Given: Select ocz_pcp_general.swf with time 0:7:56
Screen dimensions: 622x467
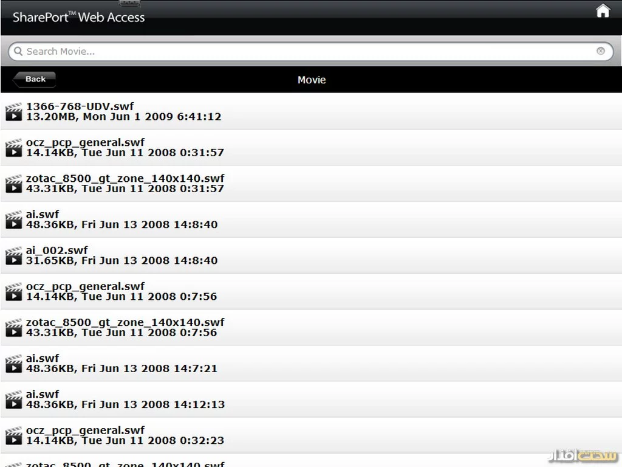Looking at the screenshot, I should (85, 286).
